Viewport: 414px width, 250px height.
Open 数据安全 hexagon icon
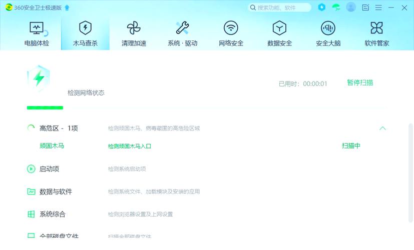[x=279, y=28]
